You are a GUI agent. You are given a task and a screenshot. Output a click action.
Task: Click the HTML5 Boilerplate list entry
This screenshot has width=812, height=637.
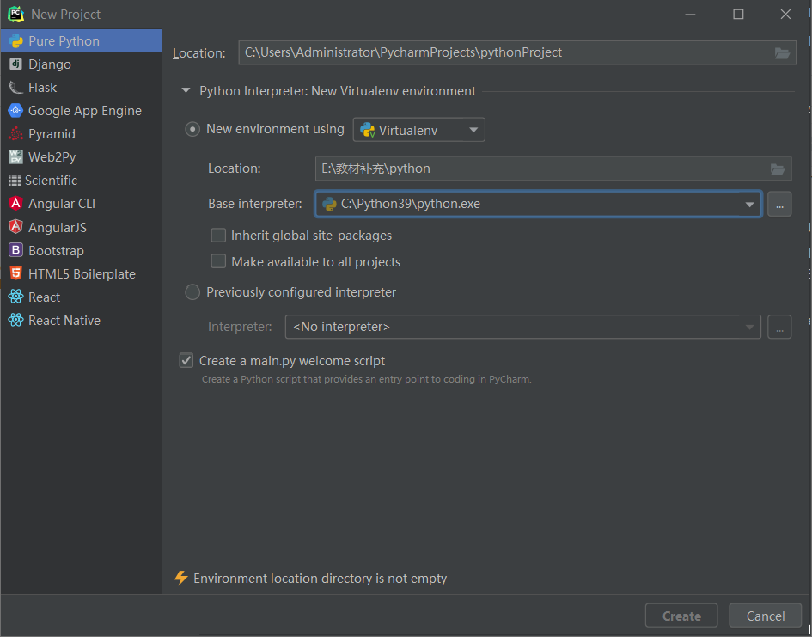click(x=82, y=273)
